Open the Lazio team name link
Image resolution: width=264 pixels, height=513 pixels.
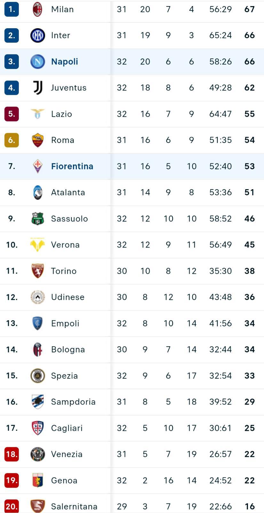click(61, 114)
